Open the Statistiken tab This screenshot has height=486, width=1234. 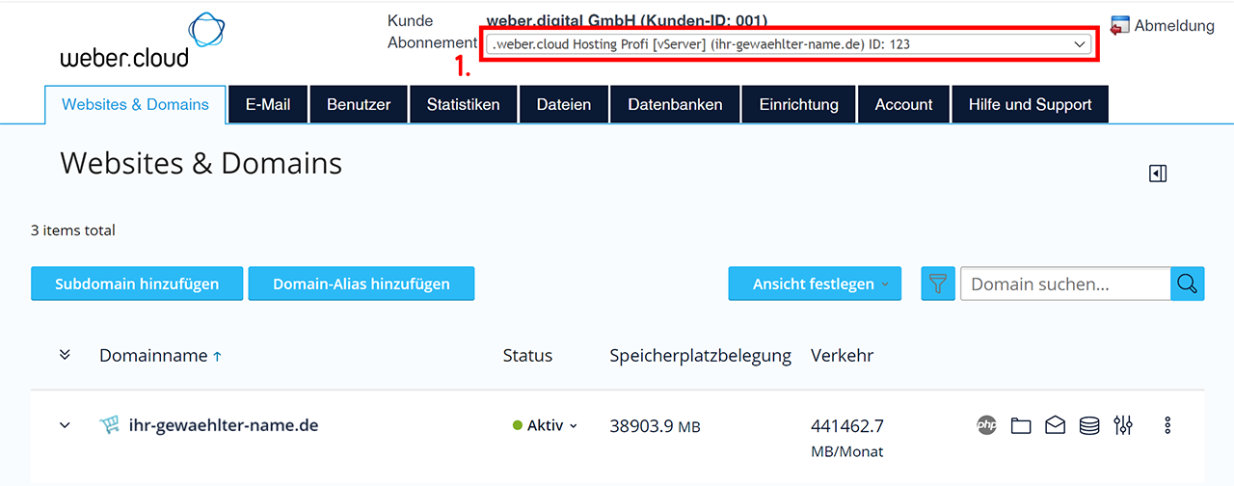[x=464, y=105]
